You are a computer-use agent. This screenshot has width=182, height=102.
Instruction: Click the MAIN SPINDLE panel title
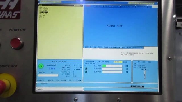click(x=59, y=62)
